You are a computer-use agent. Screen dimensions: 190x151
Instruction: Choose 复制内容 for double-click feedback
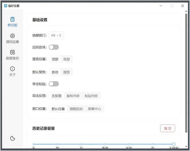(73, 96)
